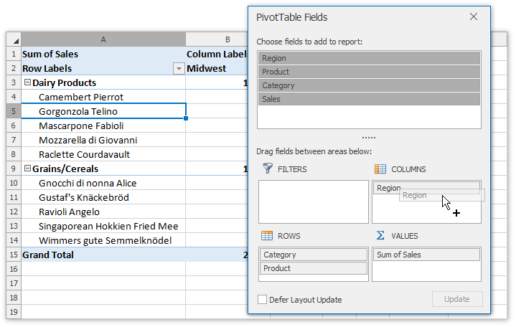
Task: Select column A header
Action: pyautogui.click(x=103, y=39)
